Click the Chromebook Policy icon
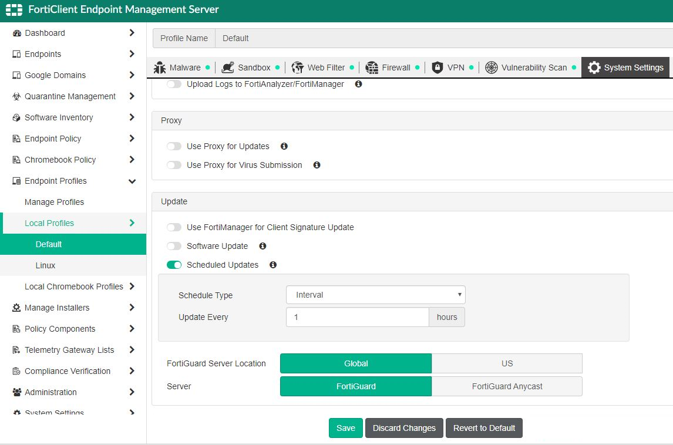Screen dimensions: 673x445 (x=17, y=160)
